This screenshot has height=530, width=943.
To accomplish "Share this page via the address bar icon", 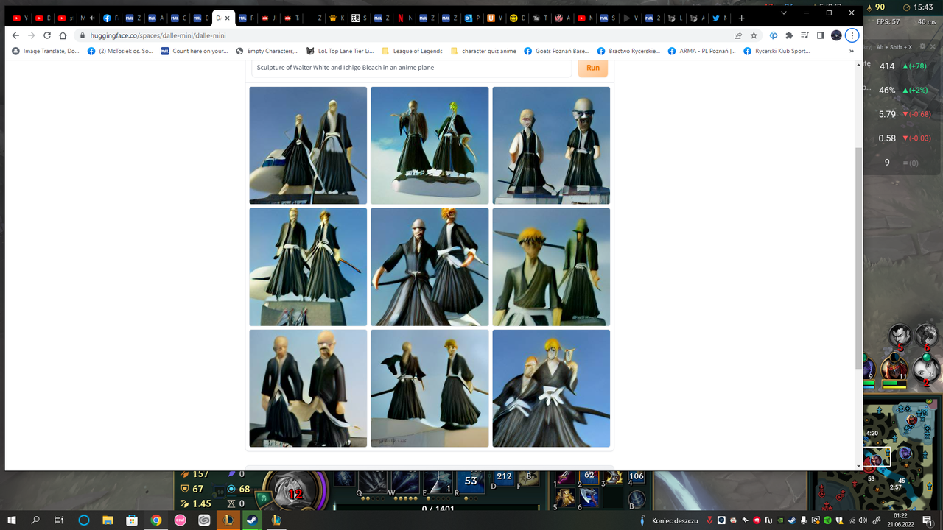I will point(737,35).
